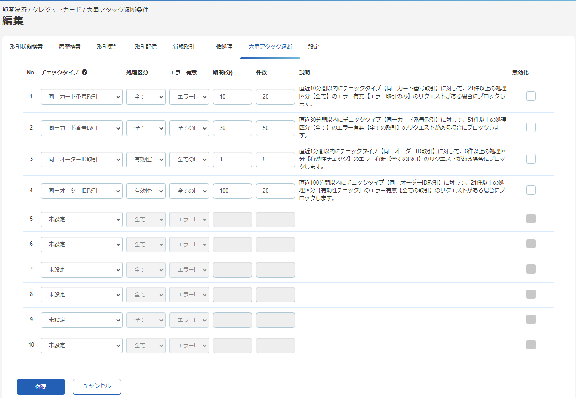This screenshot has height=398, width=576.
Task: Click the 保存 button
Action: pyautogui.click(x=40, y=386)
